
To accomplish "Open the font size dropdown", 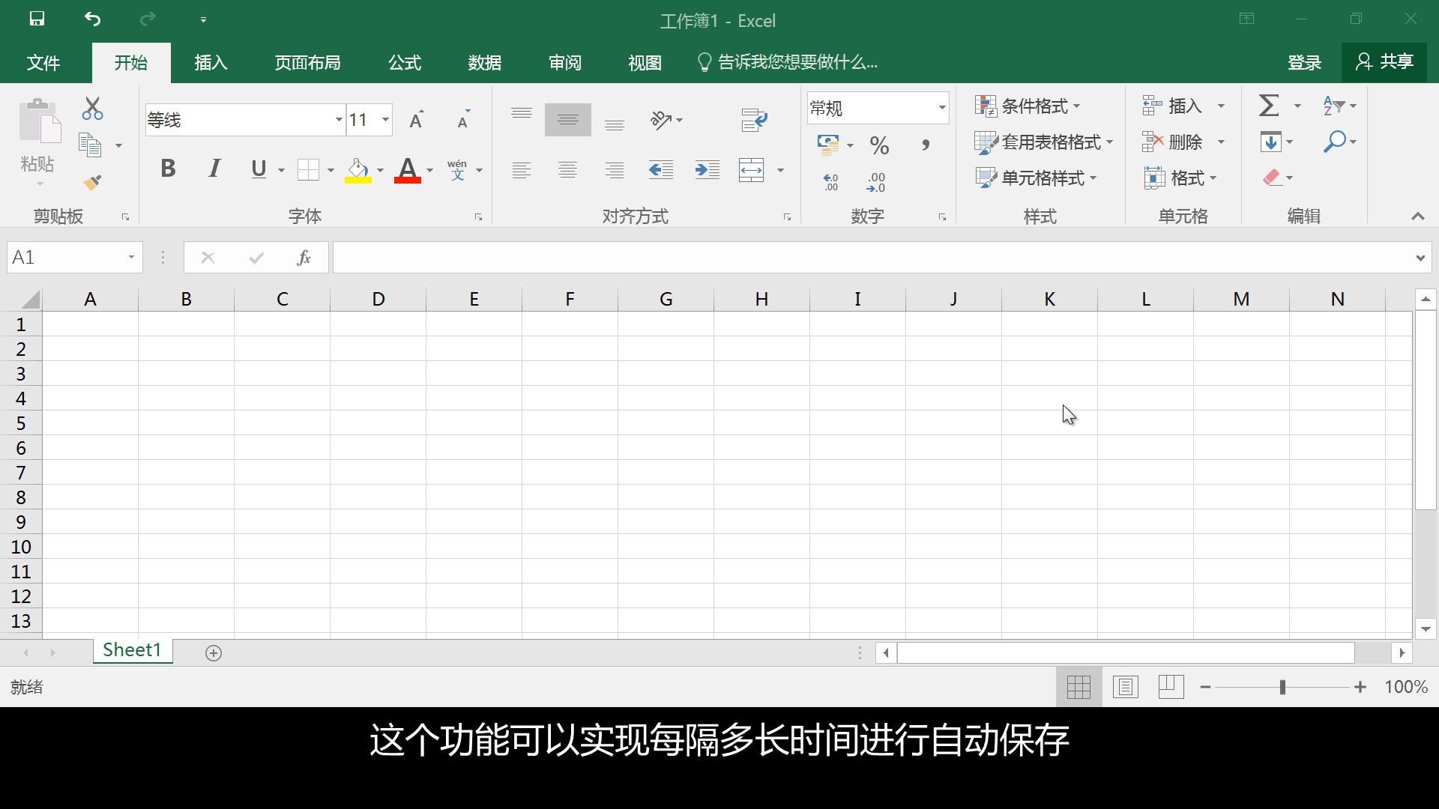I will (x=385, y=120).
